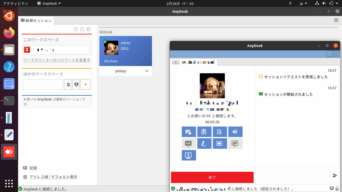Click the Ubuntu logo in the dock

point(9,15)
